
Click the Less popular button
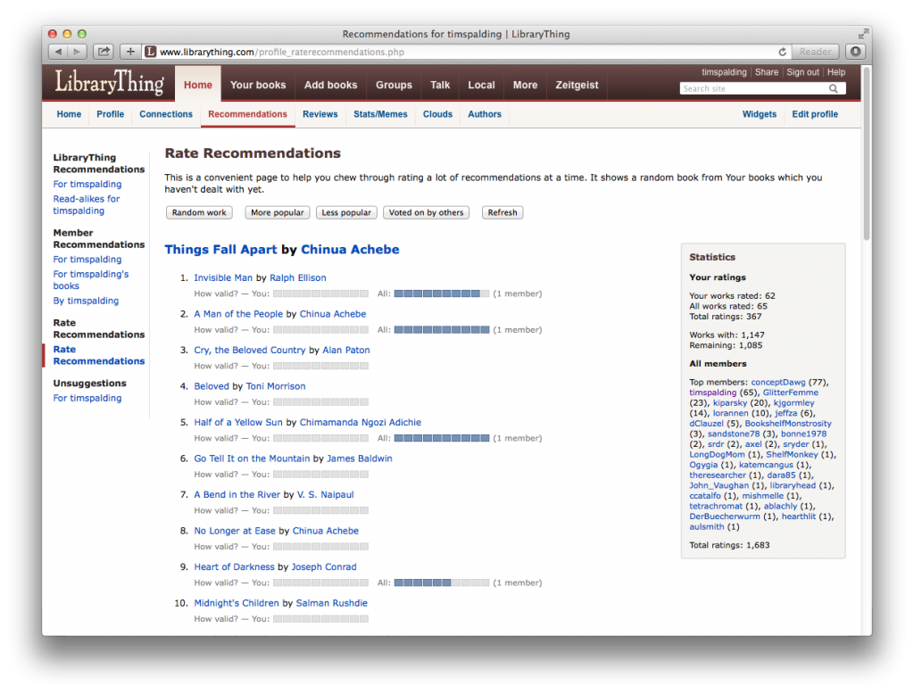[x=346, y=212]
